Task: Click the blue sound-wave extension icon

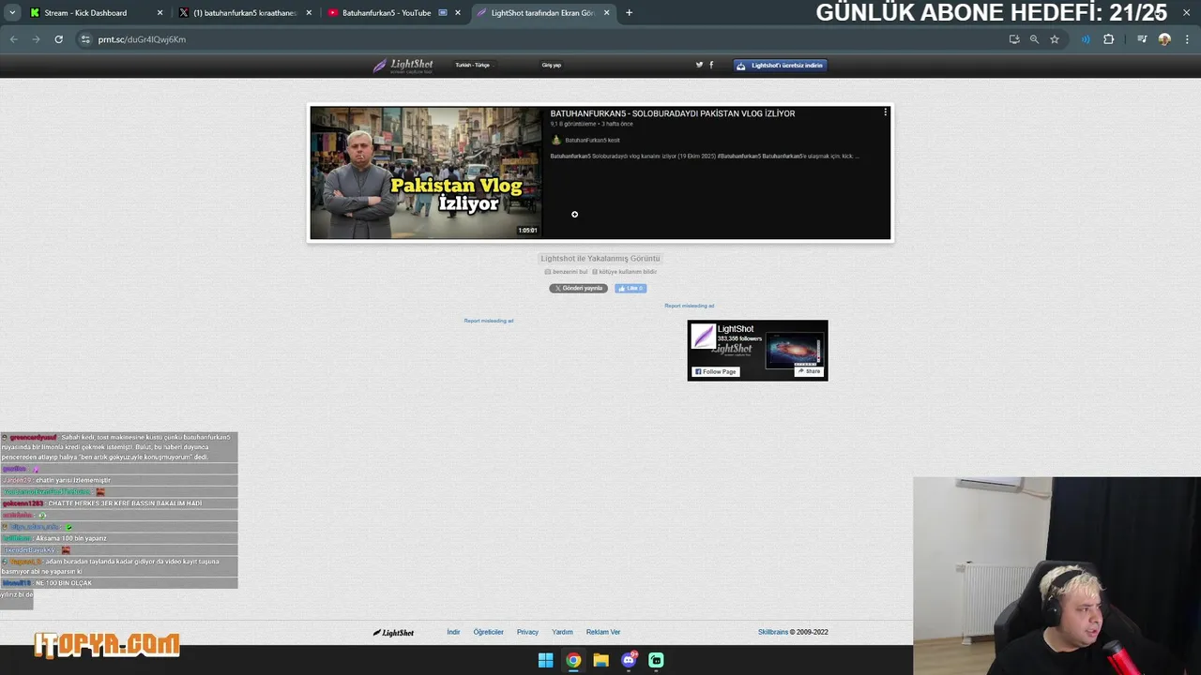Action: coord(1086,39)
